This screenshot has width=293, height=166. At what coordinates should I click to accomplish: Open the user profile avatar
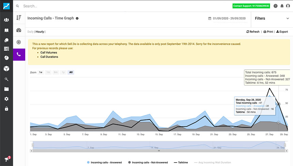[x=288, y=6]
